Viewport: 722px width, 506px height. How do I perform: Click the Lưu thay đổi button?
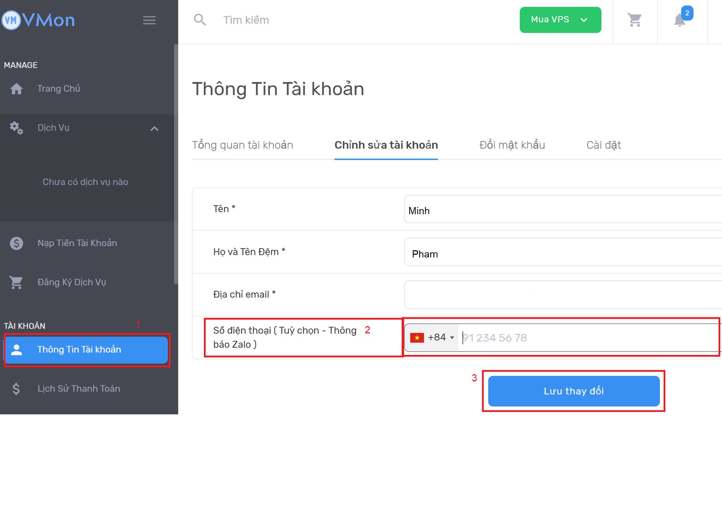574,391
